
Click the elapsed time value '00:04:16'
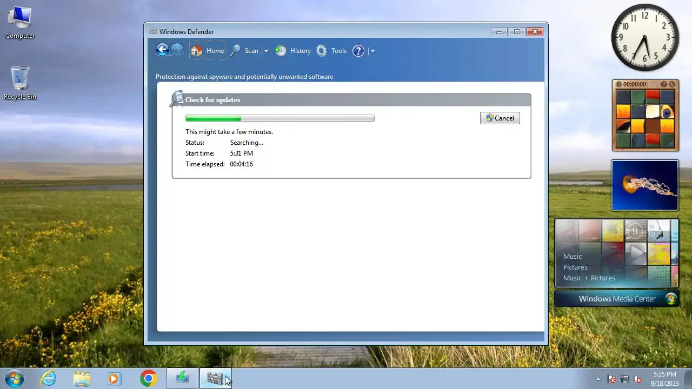tap(242, 164)
